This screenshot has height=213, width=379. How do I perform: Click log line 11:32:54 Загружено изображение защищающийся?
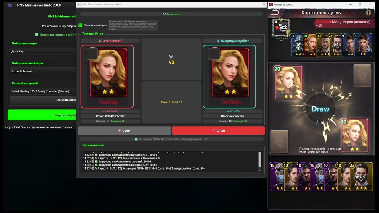click(120, 155)
